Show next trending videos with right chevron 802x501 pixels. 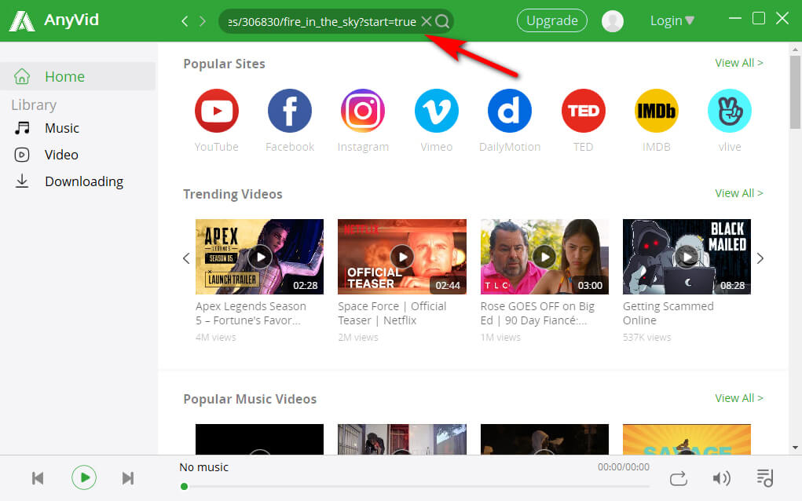click(x=760, y=258)
